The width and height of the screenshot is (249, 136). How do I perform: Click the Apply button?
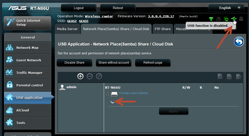[x=174, y=111]
